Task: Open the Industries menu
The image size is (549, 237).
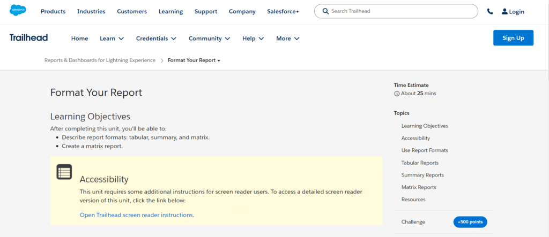Action: click(91, 12)
